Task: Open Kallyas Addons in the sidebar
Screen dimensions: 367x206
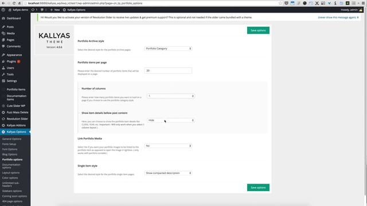Action: [x=15, y=125]
